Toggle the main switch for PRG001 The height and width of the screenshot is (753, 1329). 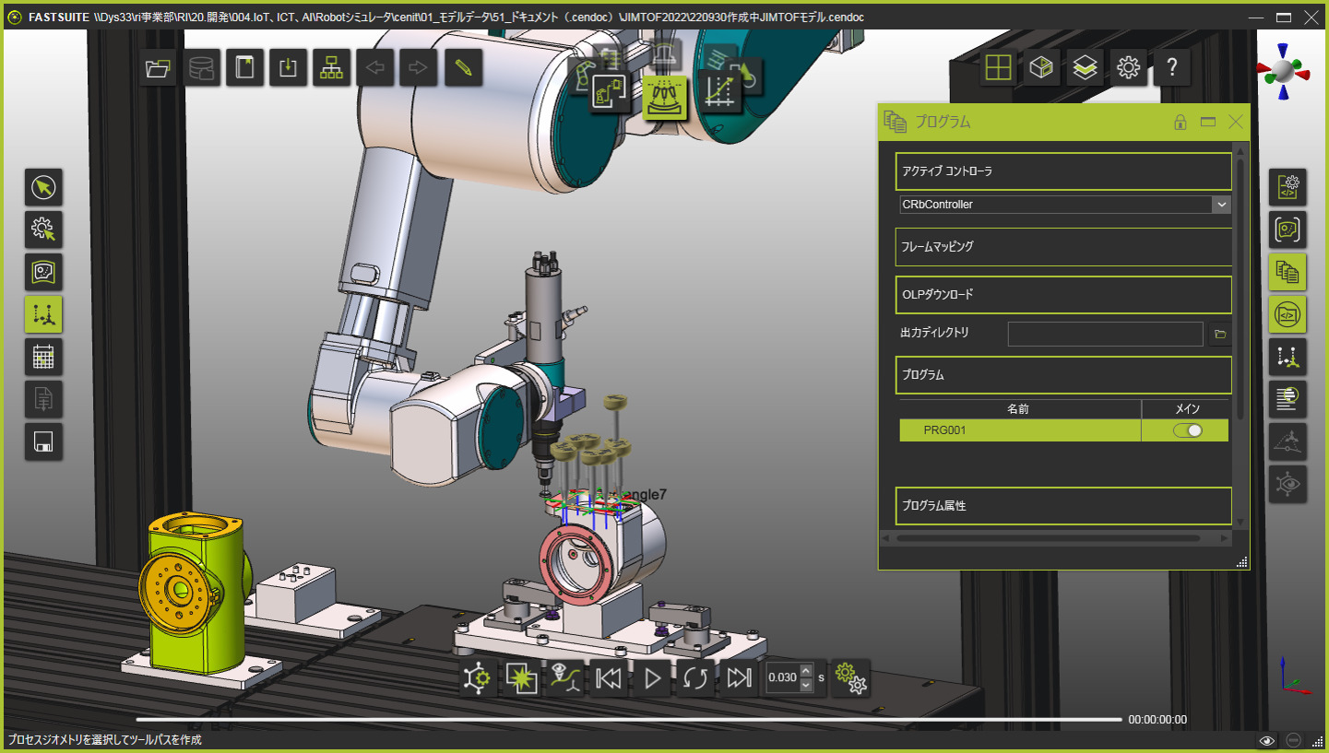tap(1187, 430)
